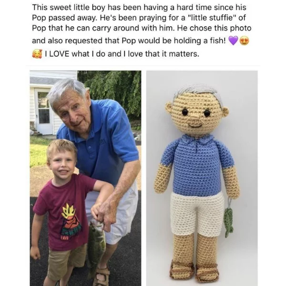Click the 'I LOVE what I do' sentence
The width and height of the screenshot is (286, 286).
tap(122, 54)
